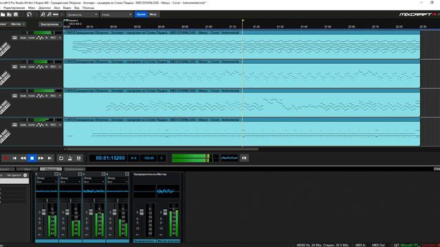Open the Дорожка menu
Image resolution: width=440 pixels, height=247 pixels.
click(45, 8)
